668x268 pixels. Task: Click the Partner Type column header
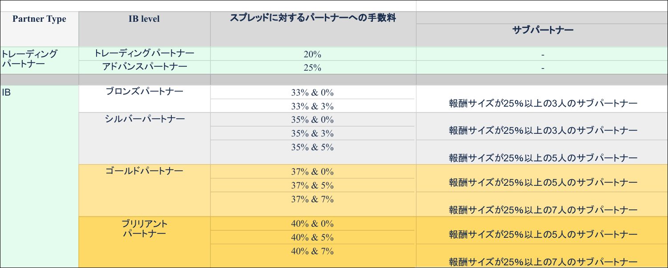tap(39, 19)
